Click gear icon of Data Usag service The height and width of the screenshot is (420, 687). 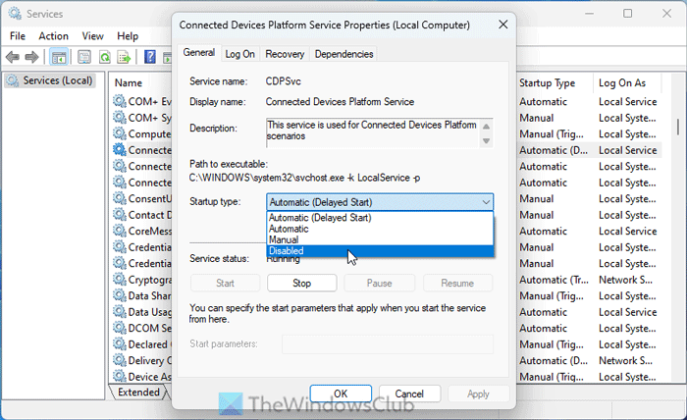[x=120, y=312]
